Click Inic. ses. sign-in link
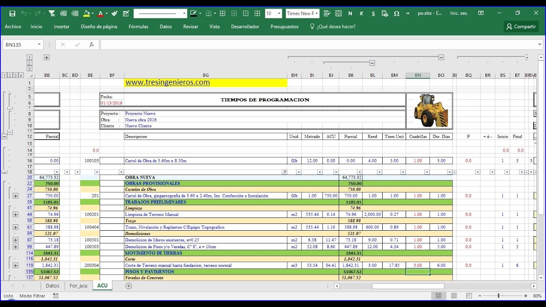546x307 pixels. 459,13
